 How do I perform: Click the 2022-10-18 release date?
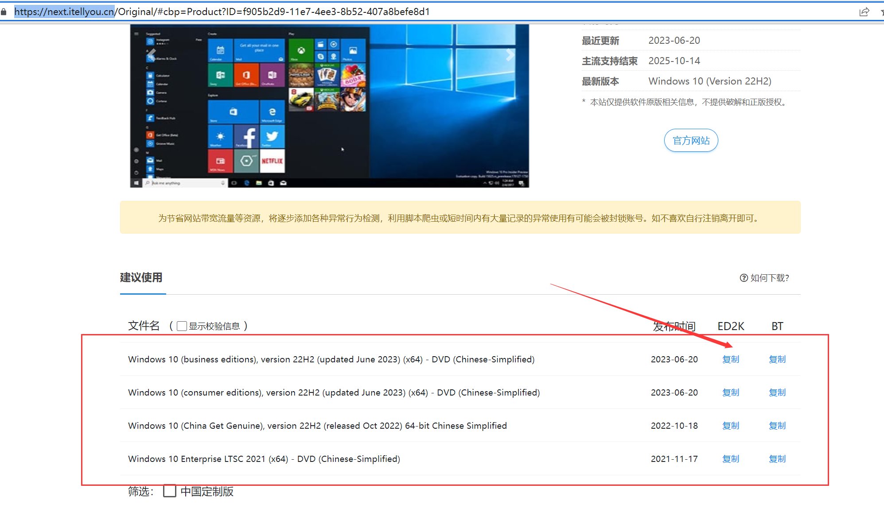(x=674, y=426)
